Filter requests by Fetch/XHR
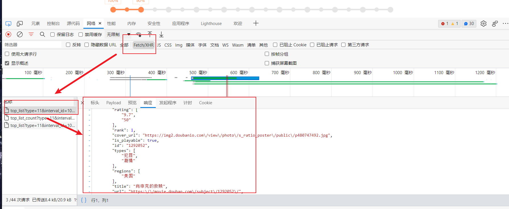The width and height of the screenshot is (509, 209). pyautogui.click(x=144, y=45)
